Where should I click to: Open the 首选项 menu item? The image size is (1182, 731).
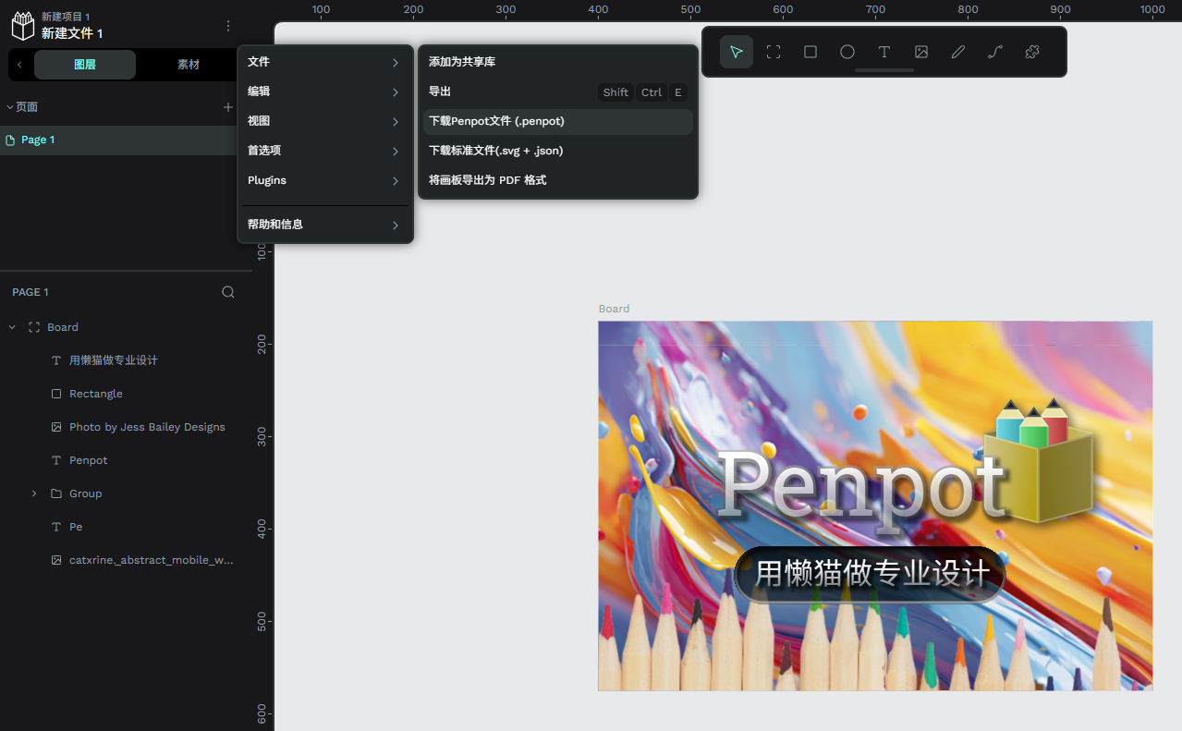click(x=325, y=151)
